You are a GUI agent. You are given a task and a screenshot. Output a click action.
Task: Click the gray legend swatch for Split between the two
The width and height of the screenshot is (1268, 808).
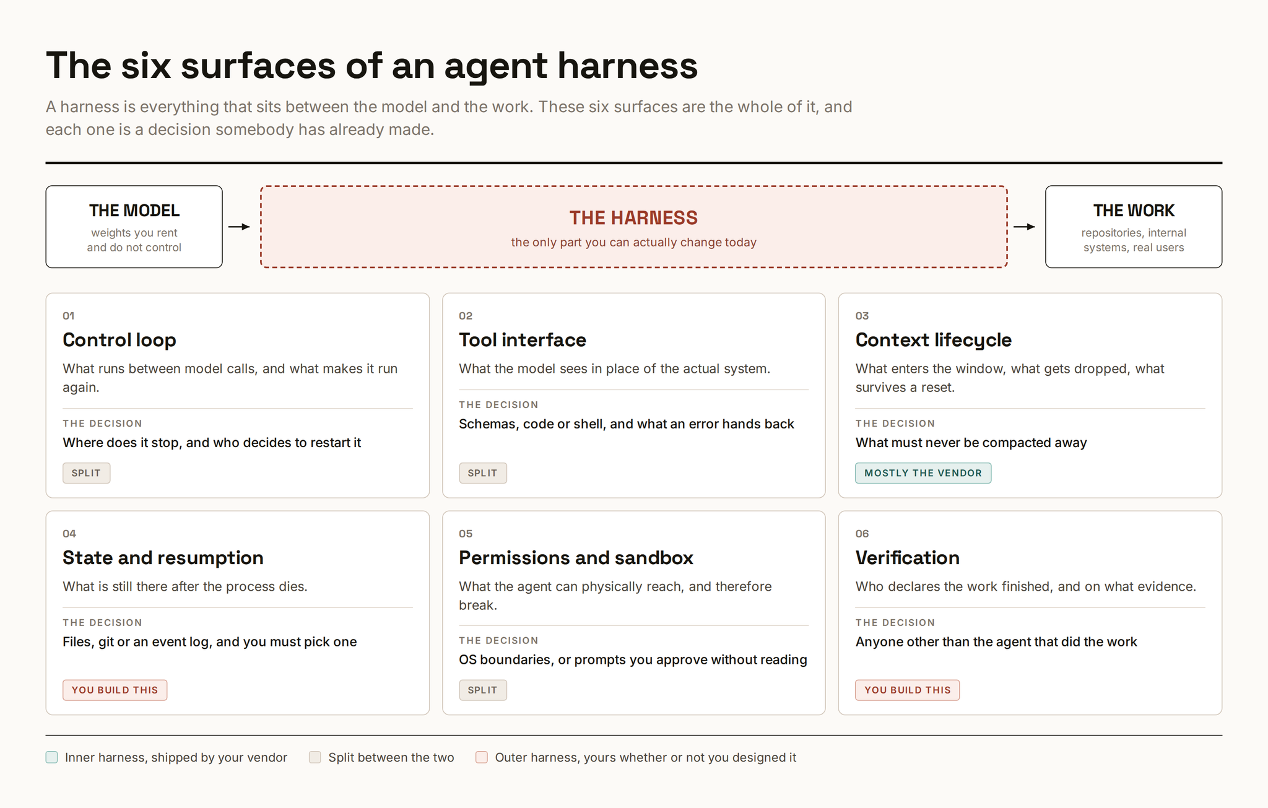point(315,757)
